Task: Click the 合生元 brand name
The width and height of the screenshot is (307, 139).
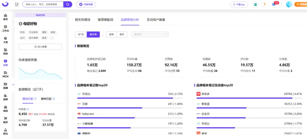Action: pyautogui.click(x=206, y=114)
